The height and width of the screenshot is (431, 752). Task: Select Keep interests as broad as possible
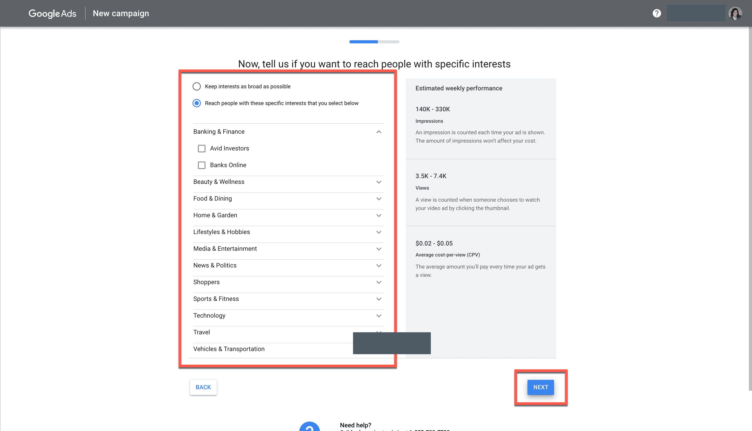point(197,86)
